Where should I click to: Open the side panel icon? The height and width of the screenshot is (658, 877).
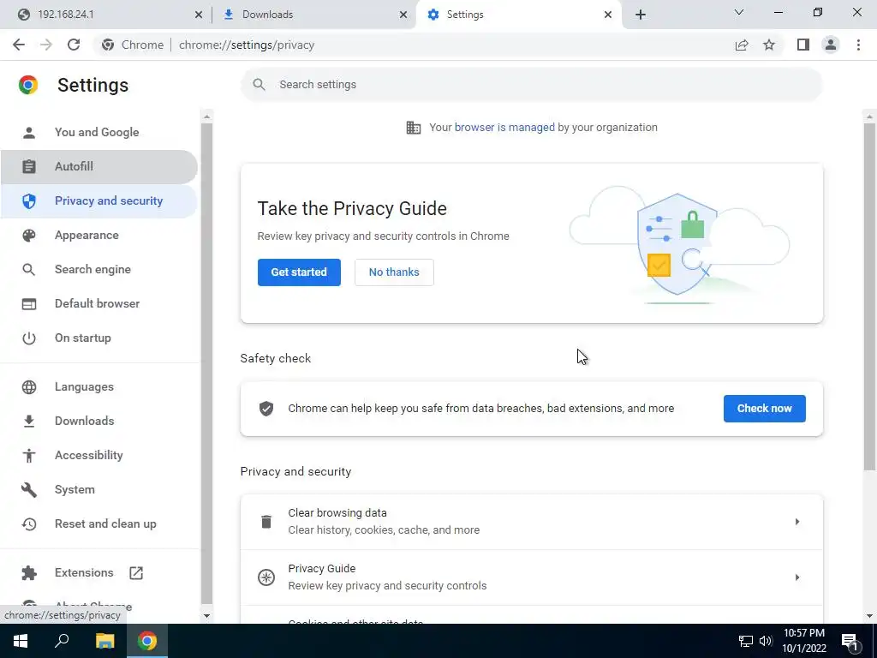(803, 45)
